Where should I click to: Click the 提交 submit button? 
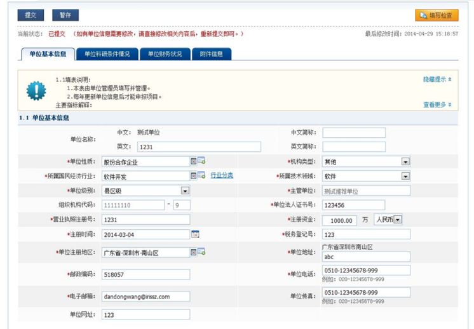click(x=30, y=15)
